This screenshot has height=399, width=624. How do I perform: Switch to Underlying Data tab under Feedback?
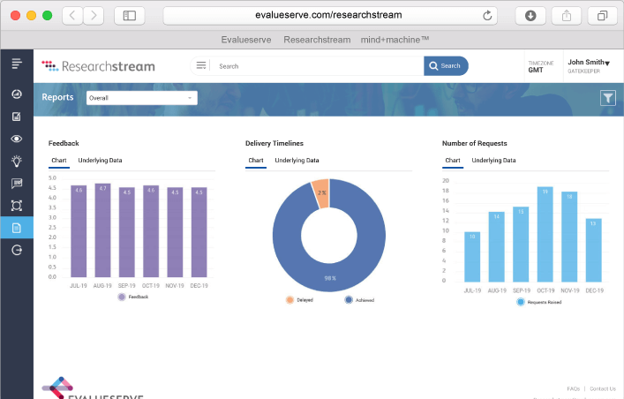100,161
